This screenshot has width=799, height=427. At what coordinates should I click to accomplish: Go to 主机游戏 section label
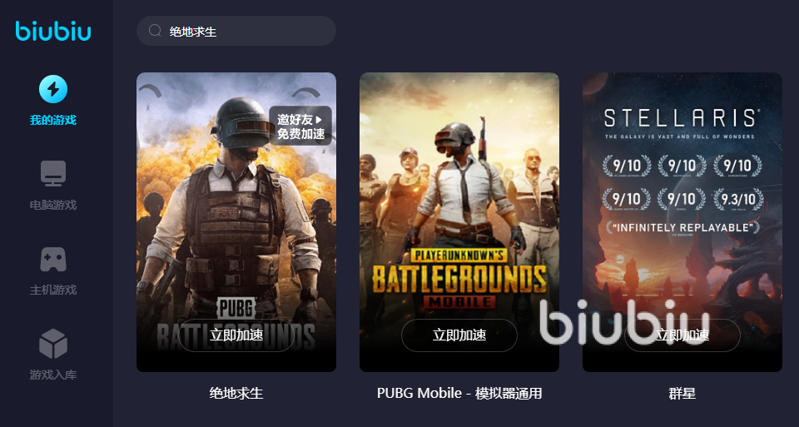pyautogui.click(x=53, y=290)
